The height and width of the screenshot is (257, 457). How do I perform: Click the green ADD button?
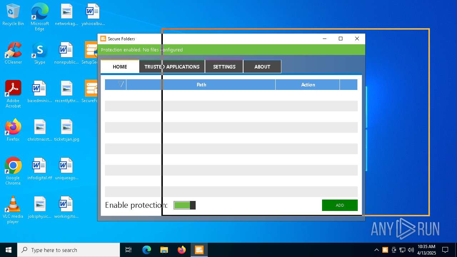(340, 205)
